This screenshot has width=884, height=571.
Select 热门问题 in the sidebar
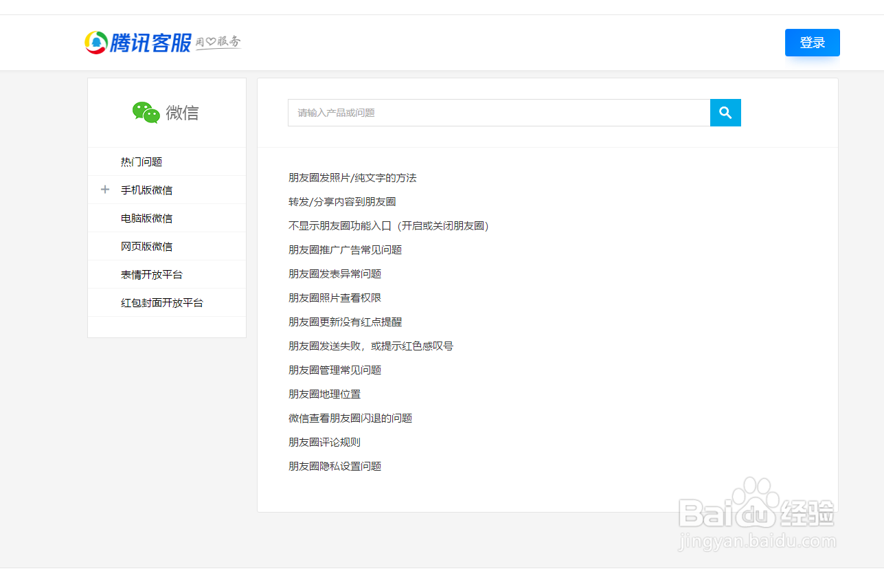(141, 162)
